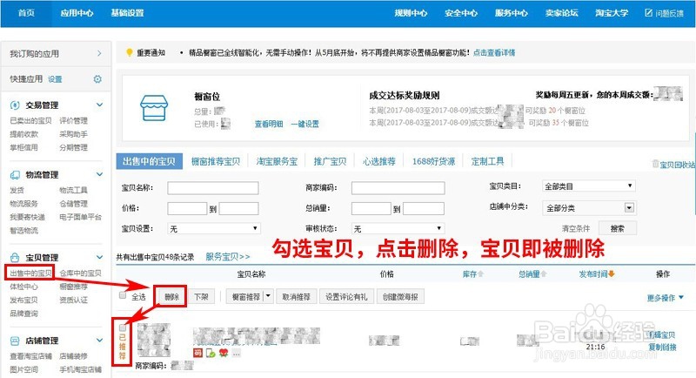The width and height of the screenshot is (696, 378).
Task: Click the 问题反馈 edit icon
Action: (648, 13)
